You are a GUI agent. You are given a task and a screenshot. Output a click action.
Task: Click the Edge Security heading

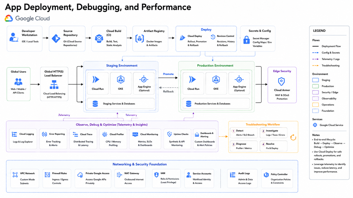pyautogui.click(x=282, y=71)
